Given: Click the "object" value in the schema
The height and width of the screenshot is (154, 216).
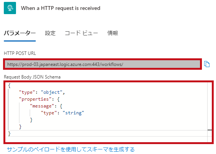Looking at the screenshot, I should coord(52,92).
